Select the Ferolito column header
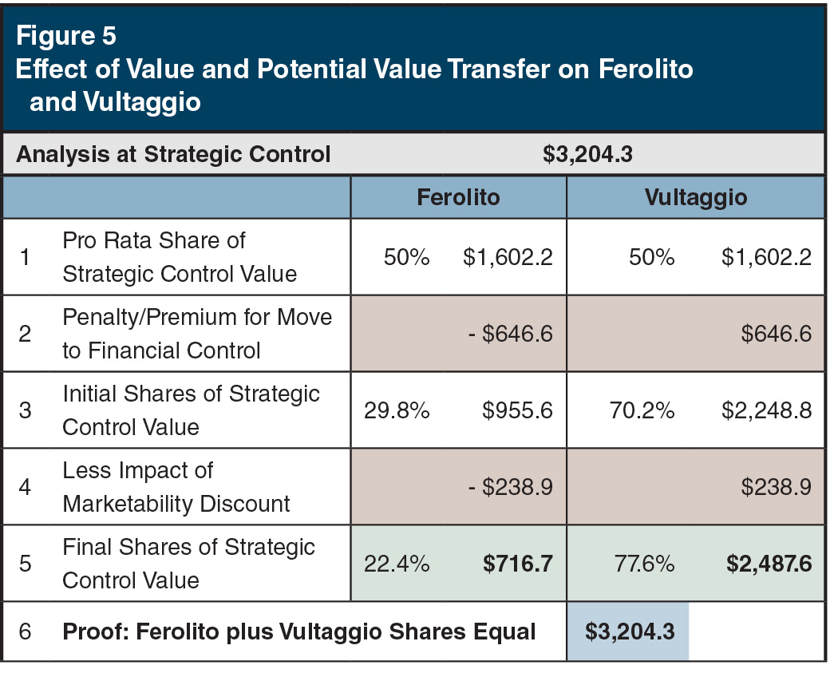This screenshot has height=677, width=838. click(457, 197)
